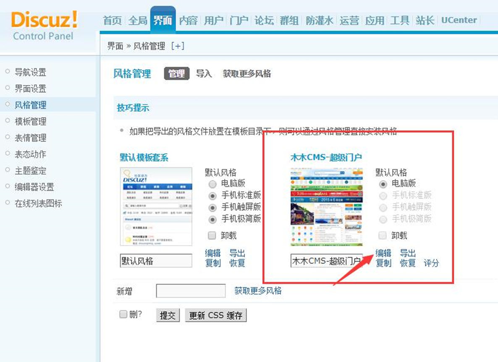Click the 提交 button
Screen dimensions: 498x362
(x=168, y=315)
